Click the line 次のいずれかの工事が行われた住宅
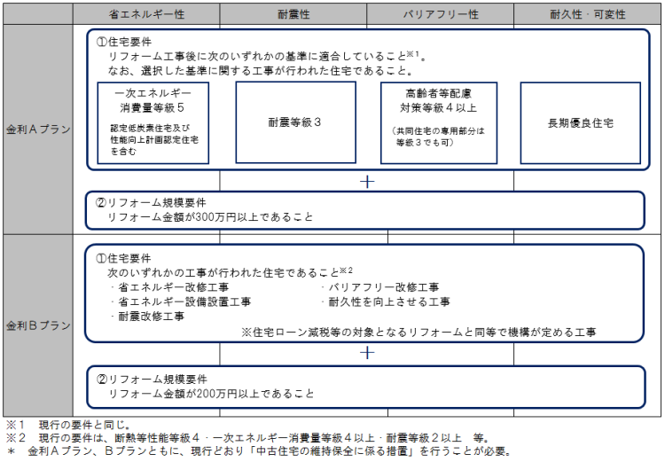 (x=230, y=272)
